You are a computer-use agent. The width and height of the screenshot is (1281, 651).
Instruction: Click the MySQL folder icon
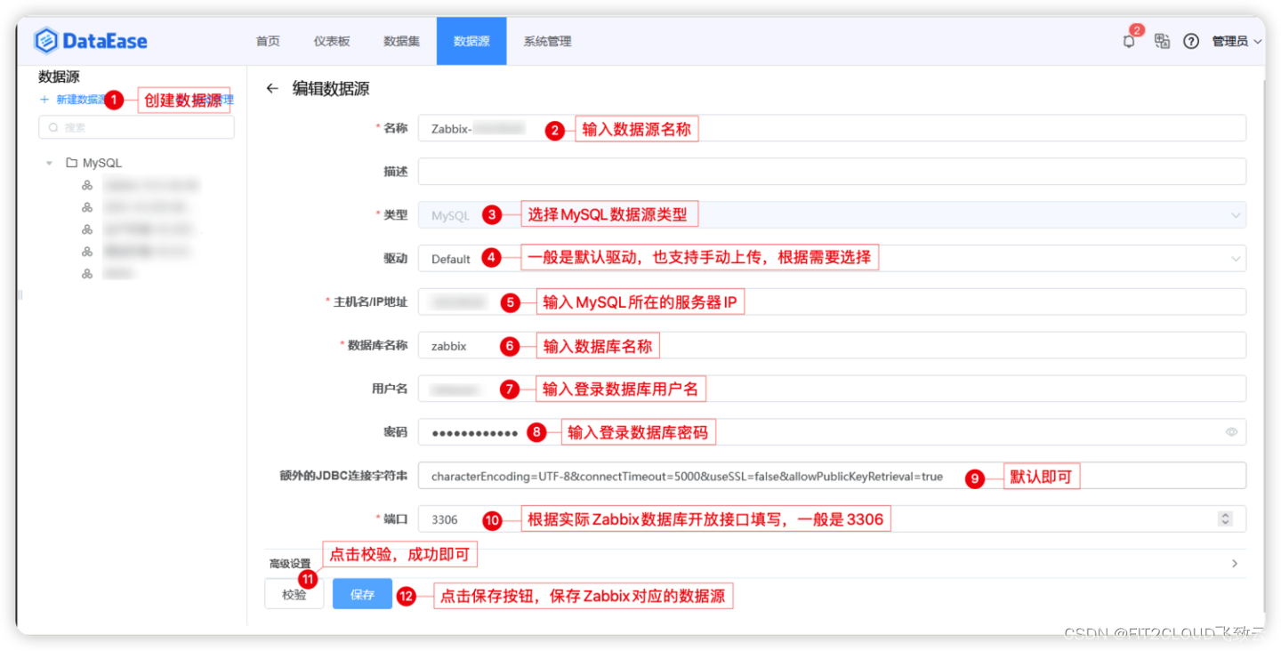[72, 163]
